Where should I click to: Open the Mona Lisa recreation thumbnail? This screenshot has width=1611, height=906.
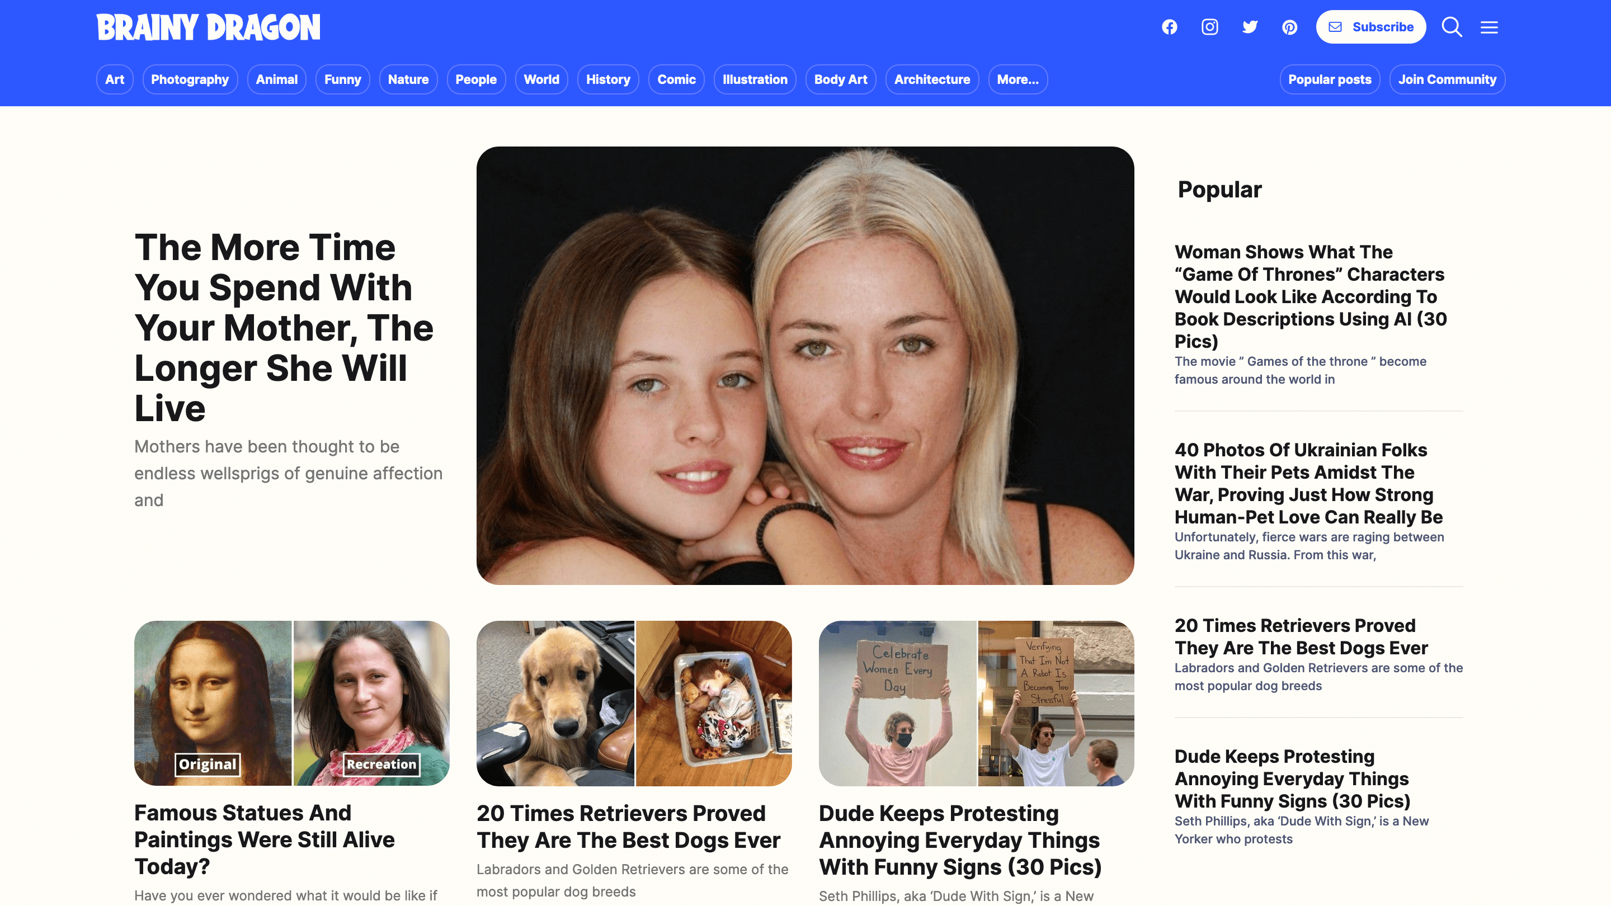tap(291, 703)
